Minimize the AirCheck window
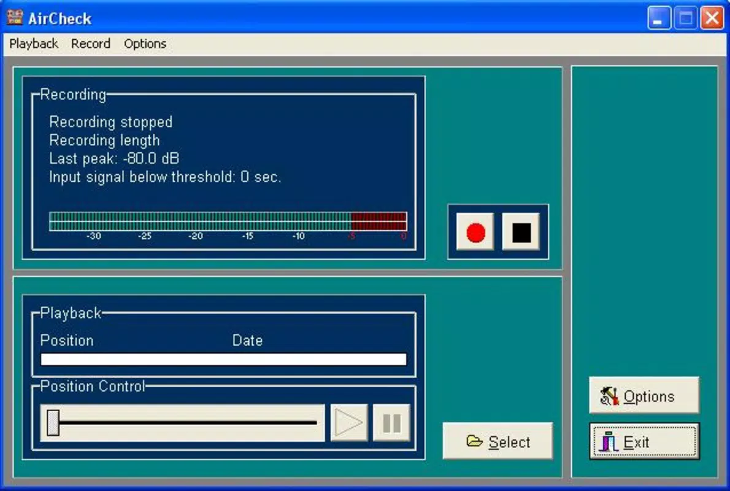This screenshot has height=491, width=730. point(659,18)
